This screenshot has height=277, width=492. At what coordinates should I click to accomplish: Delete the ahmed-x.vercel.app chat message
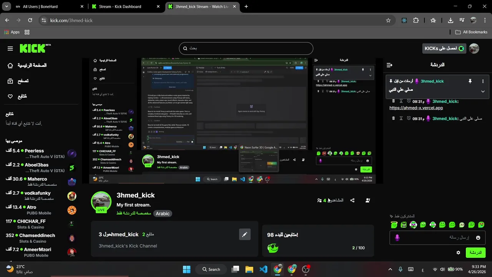[393, 101]
